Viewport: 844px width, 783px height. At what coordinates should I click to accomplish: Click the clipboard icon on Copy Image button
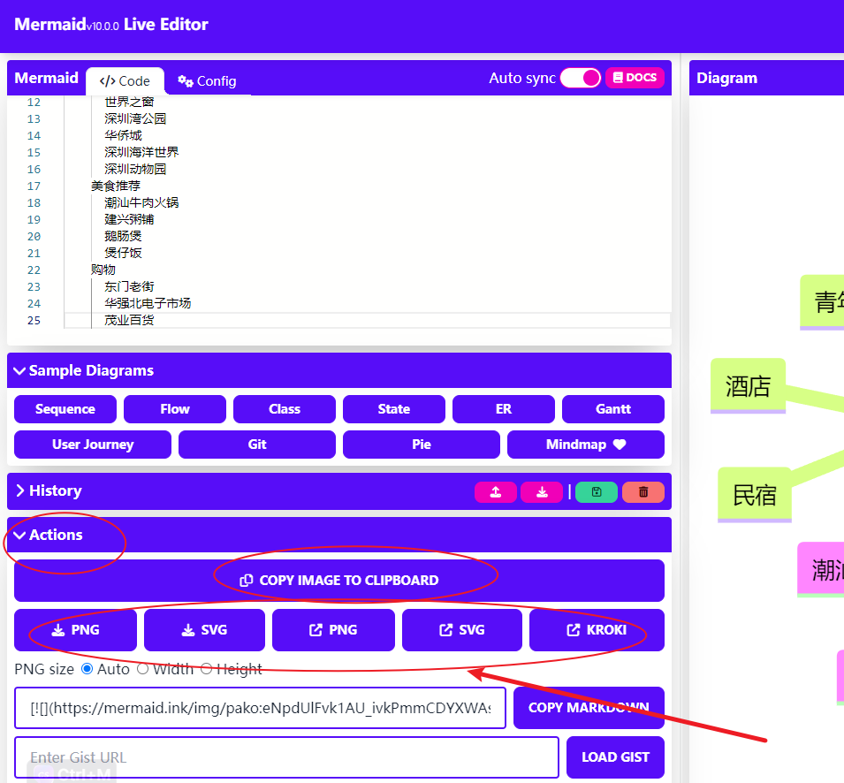(245, 580)
